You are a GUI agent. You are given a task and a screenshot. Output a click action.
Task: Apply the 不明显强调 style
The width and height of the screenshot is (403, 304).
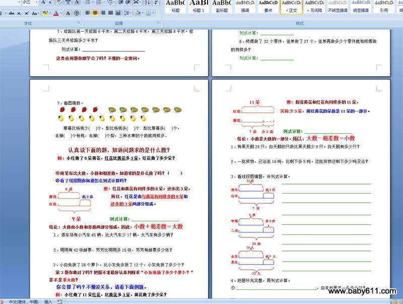tap(338, 7)
